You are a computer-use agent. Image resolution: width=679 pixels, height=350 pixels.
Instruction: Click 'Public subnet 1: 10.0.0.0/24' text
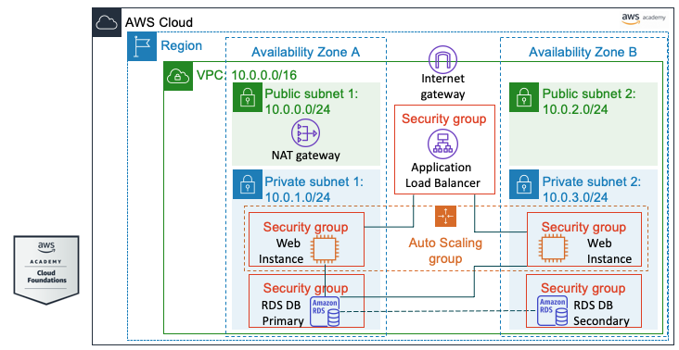tap(312, 102)
